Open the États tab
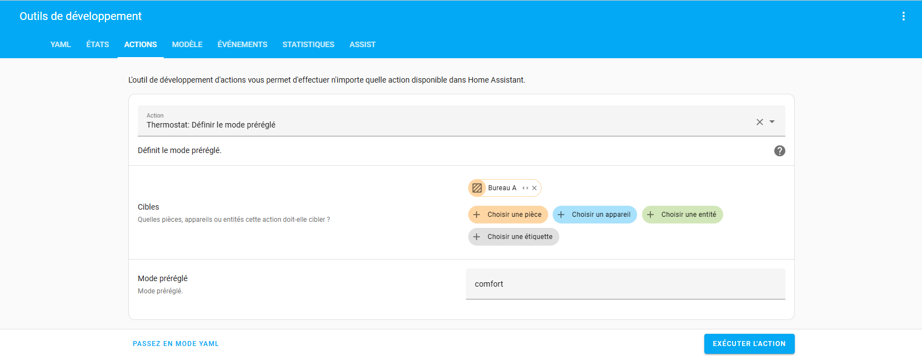This screenshot has width=922, height=356. pos(98,44)
